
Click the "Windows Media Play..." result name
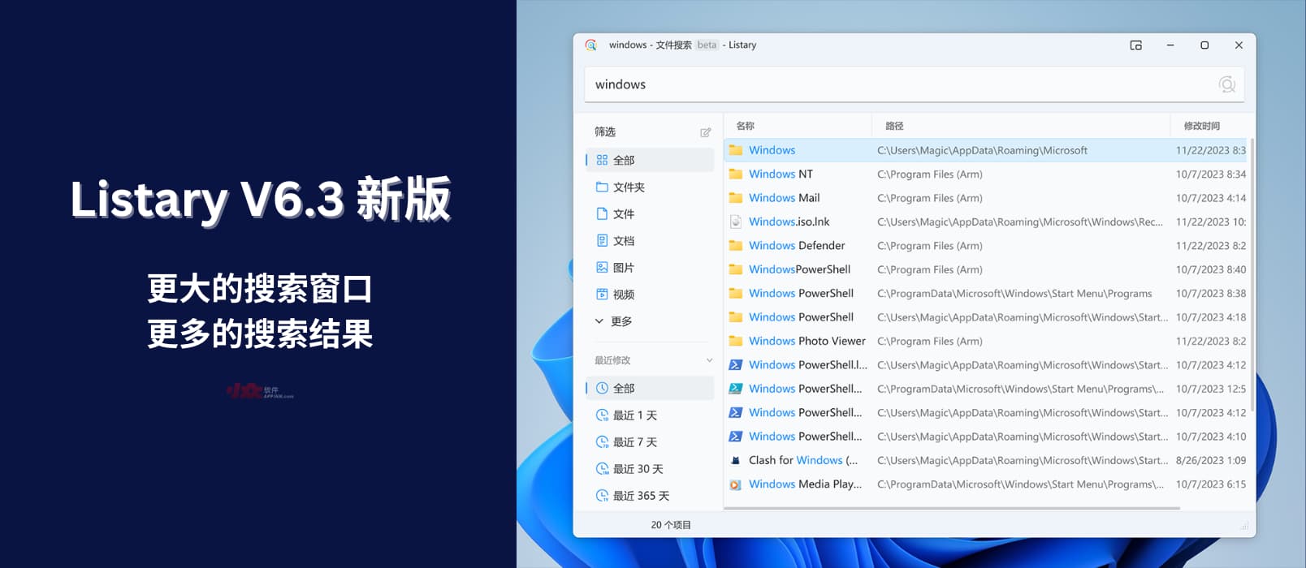(x=806, y=484)
